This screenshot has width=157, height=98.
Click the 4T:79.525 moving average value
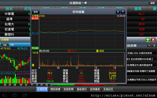point(5,48)
